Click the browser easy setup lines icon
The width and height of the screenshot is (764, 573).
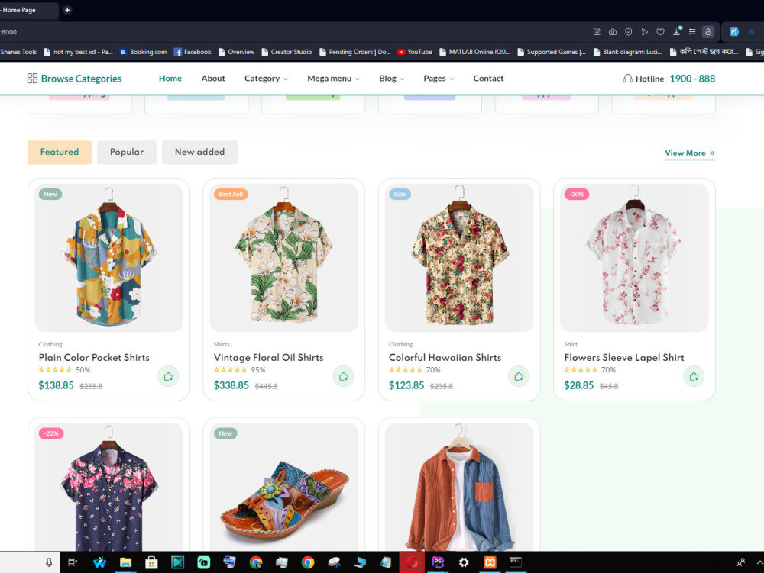pos(692,32)
